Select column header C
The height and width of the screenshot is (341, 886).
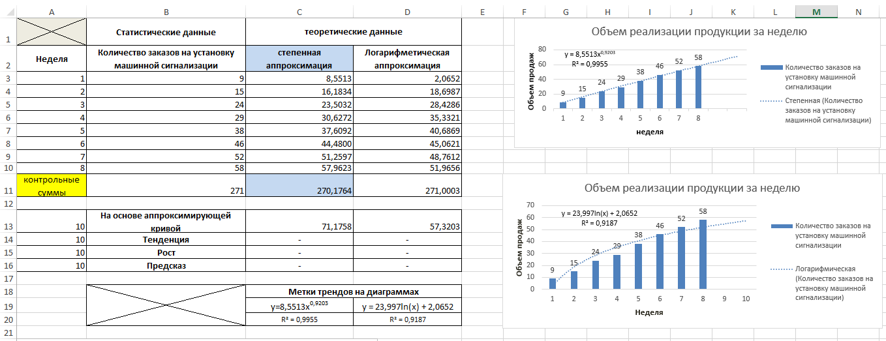tap(299, 12)
